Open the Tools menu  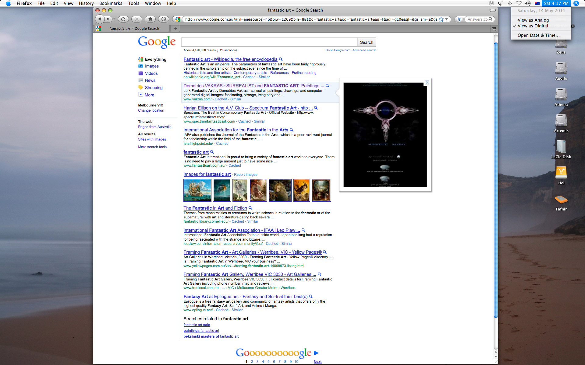[x=133, y=3]
